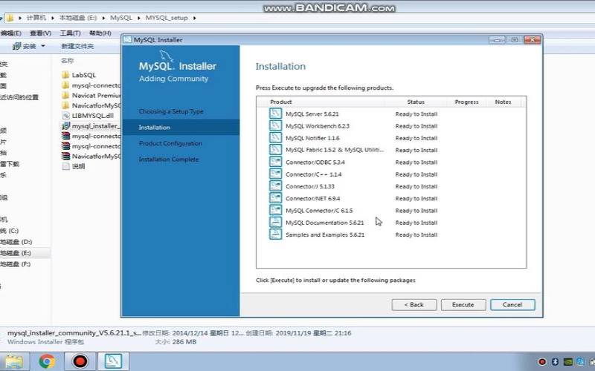The image size is (595, 371).
Task: Click the Bluetooth icon in system tray
Action: click(555, 361)
